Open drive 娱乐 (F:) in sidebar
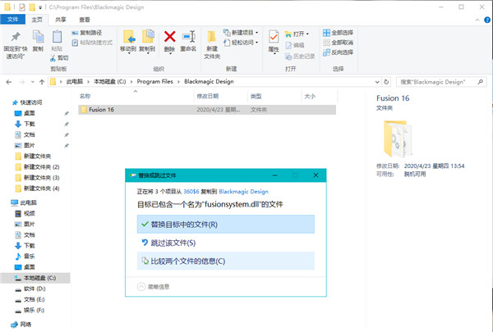 click(x=34, y=310)
